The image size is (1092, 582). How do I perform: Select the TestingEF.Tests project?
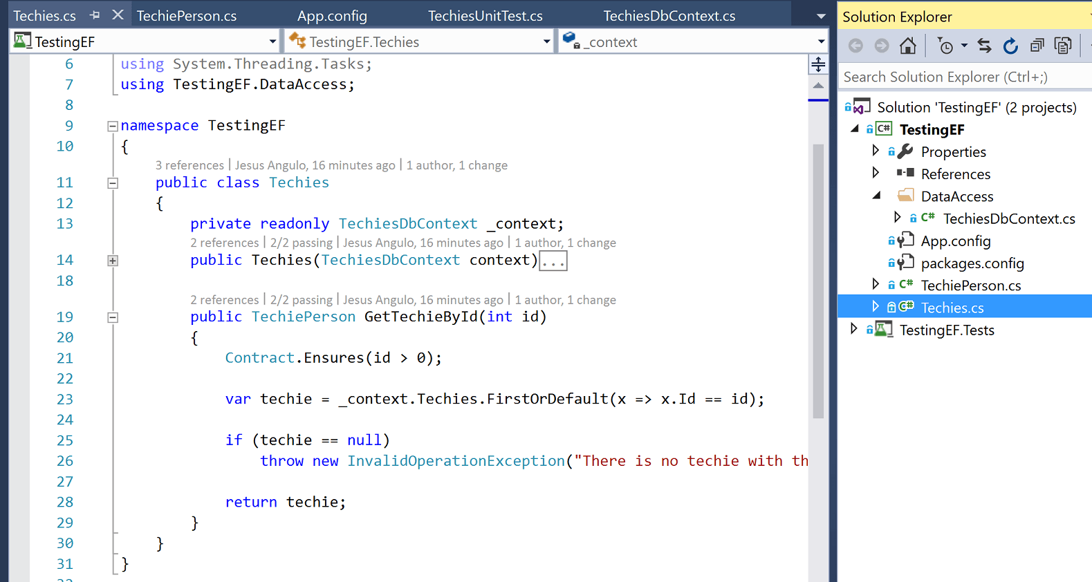[x=947, y=330]
